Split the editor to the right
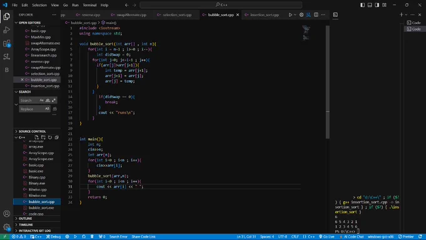Screen dimensions: 426x240 coord(316,14)
